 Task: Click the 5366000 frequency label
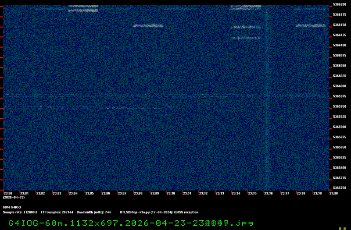340,86
